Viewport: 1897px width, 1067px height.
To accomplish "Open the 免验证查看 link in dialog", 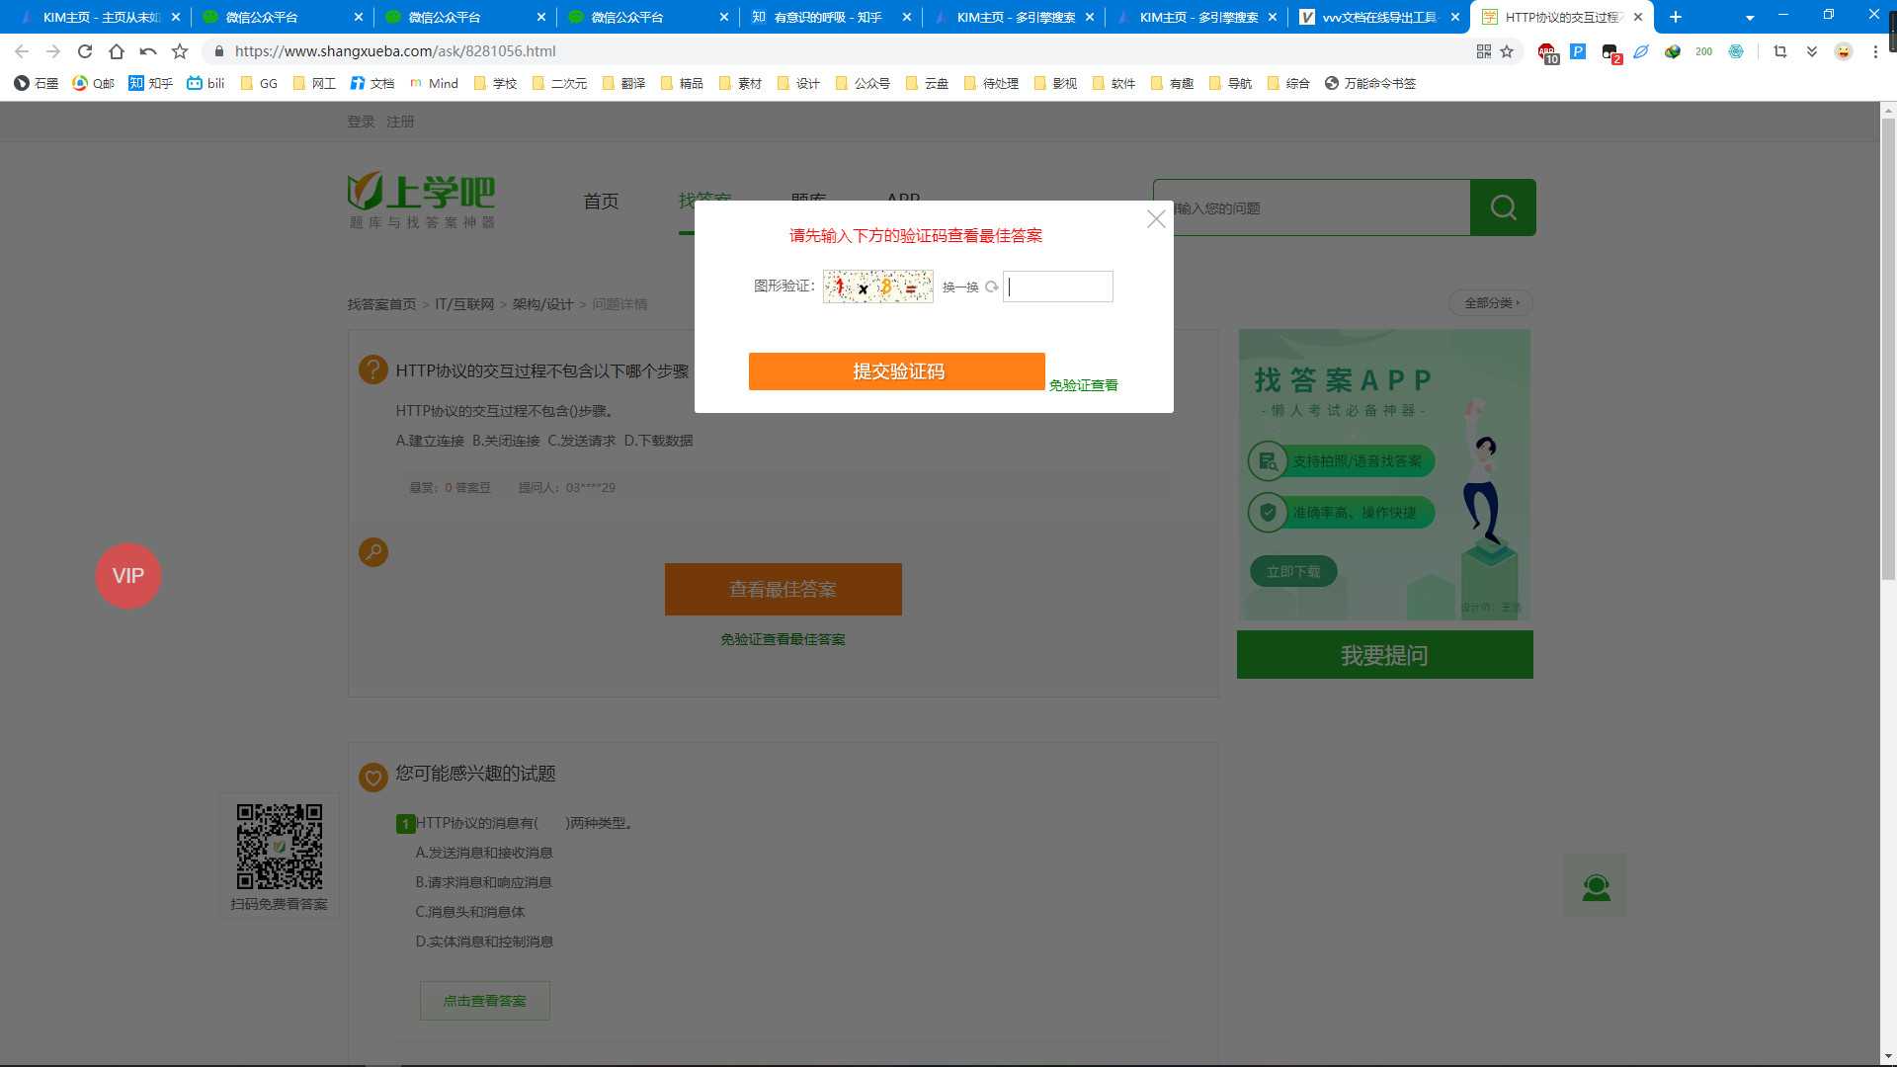I will (x=1083, y=385).
